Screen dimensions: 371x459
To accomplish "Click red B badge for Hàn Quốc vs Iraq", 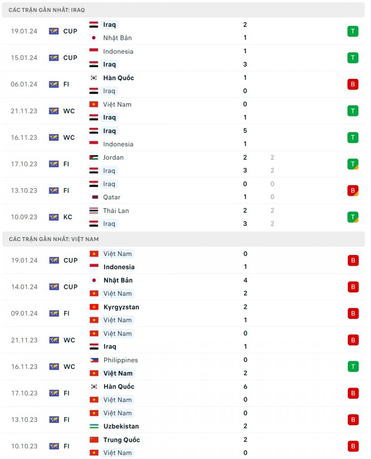I will 353,84.
